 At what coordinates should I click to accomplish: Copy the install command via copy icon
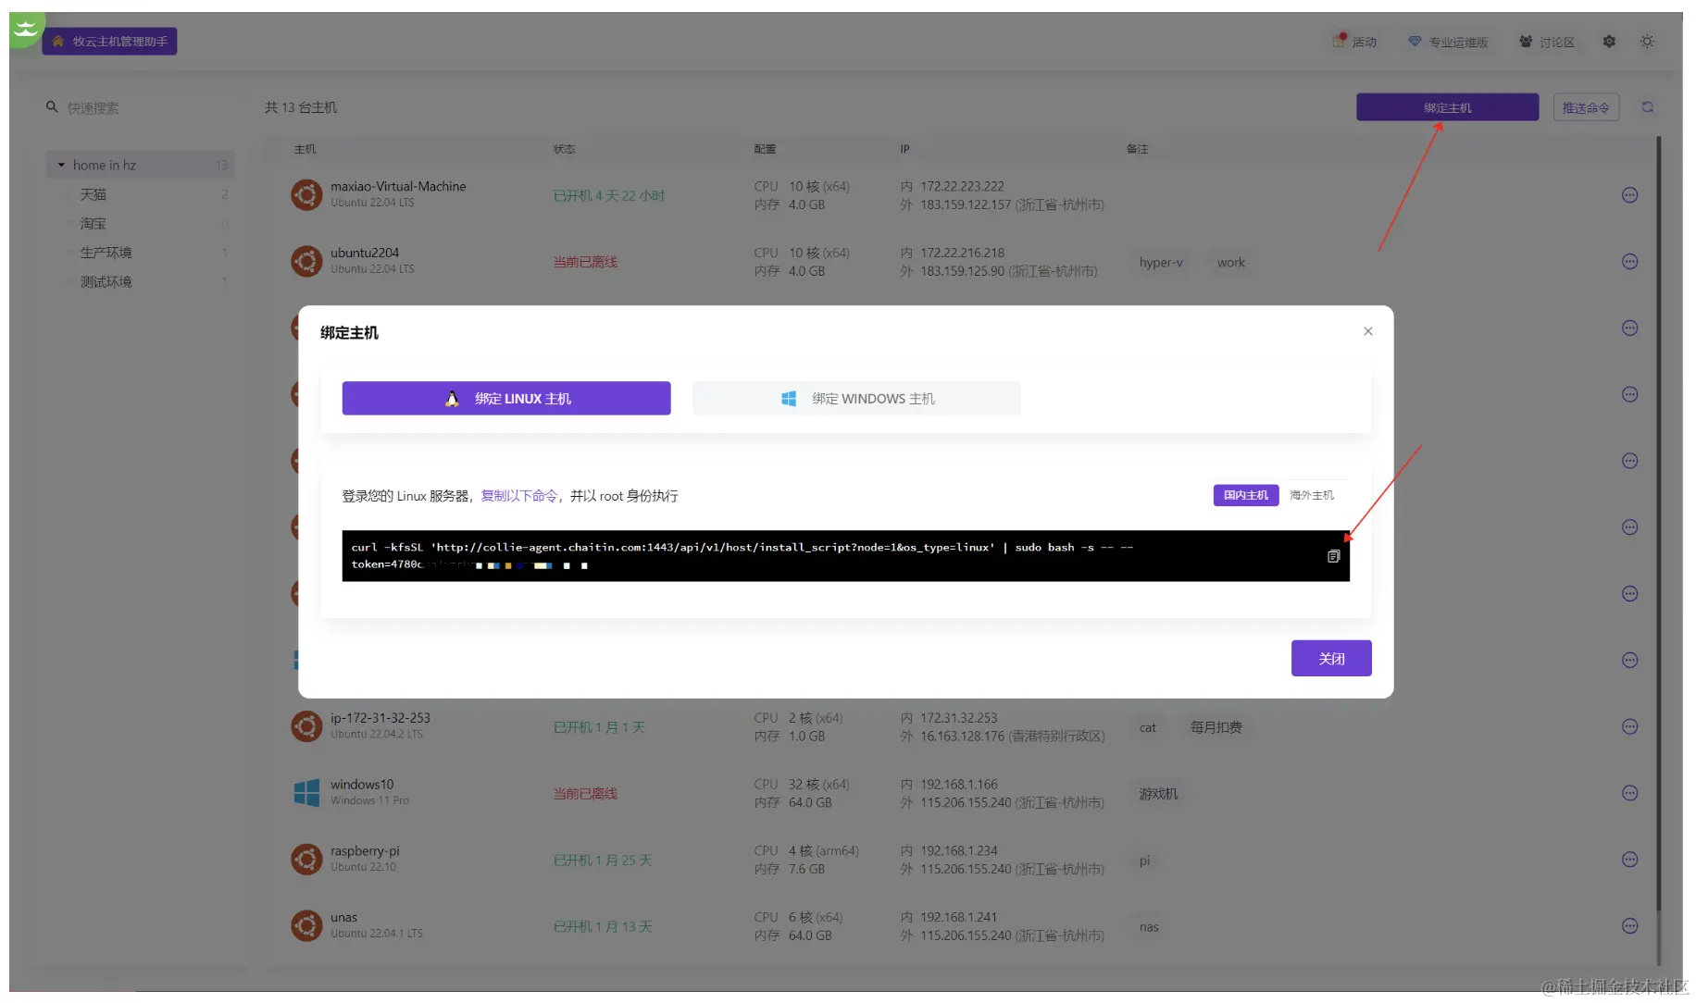[1333, 556]
